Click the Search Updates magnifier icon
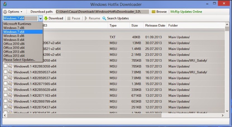The width and height of the screenshot is (232, 127). click(104, 18)
